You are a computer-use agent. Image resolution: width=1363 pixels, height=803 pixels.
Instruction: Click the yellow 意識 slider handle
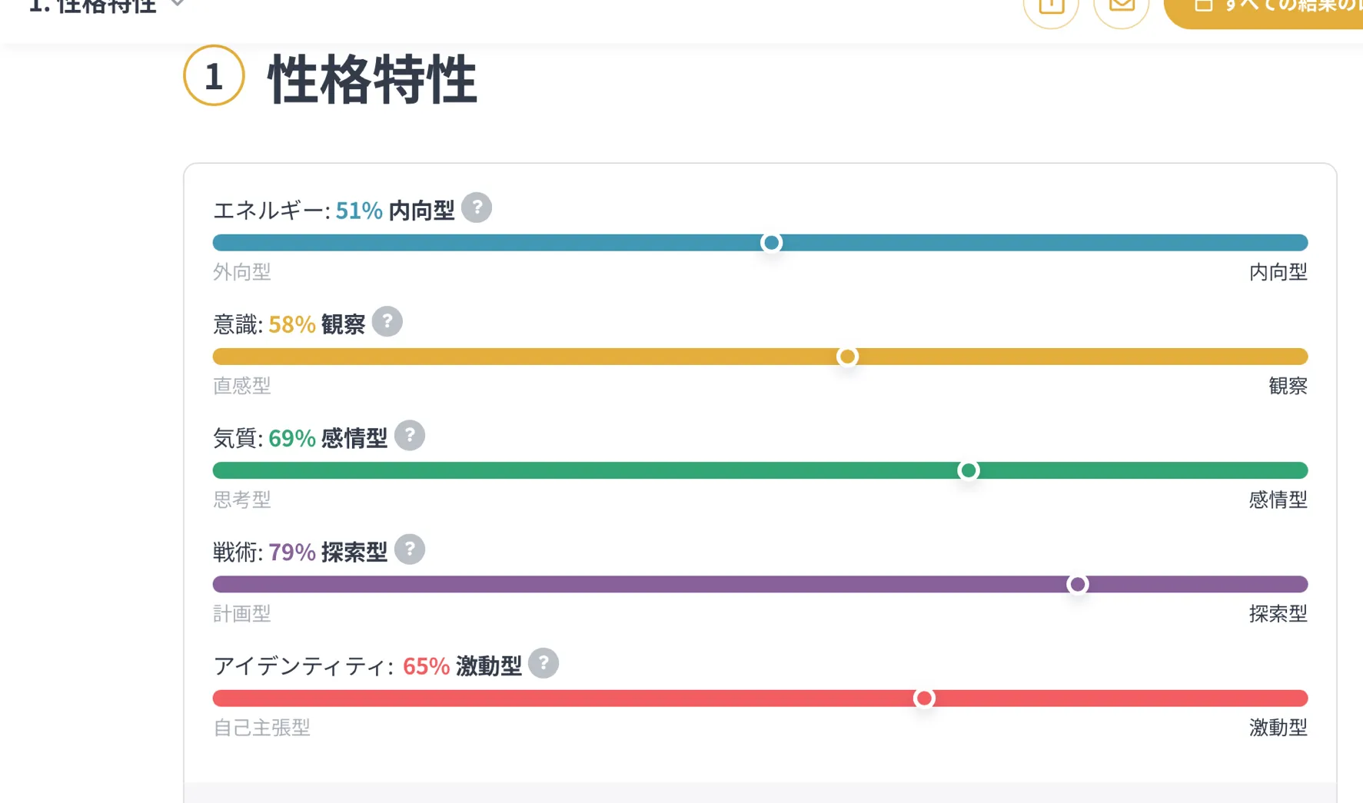pos(847,357)
